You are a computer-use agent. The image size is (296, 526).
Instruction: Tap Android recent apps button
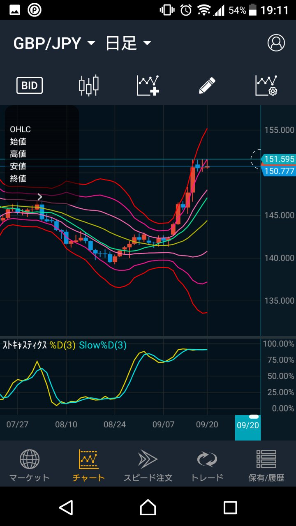point(230,508)
